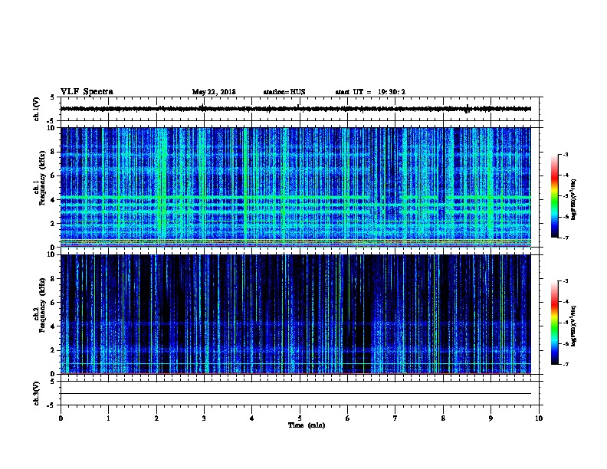Click the time axis tick label "9"
The height and width of the screenshot is (469, 607).
[x=491, y=418]
